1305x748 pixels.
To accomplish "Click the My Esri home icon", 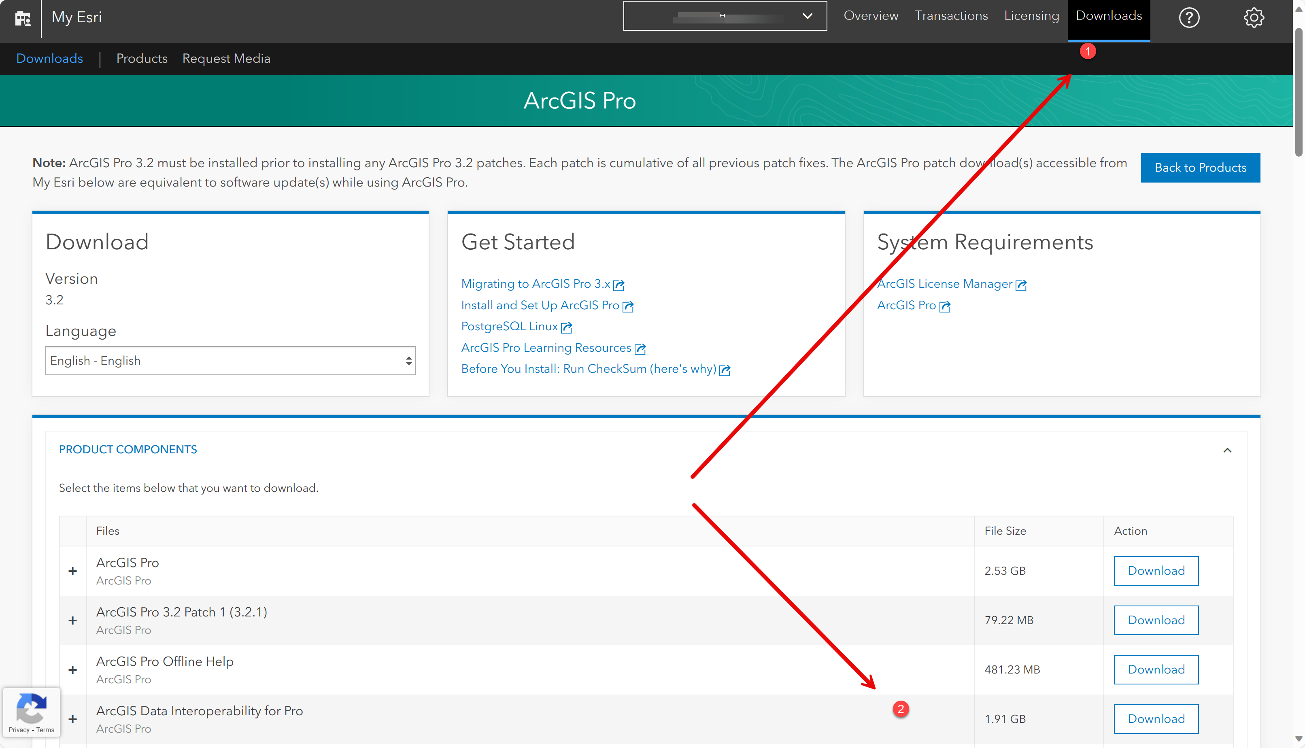I will (x=23, y=18).
